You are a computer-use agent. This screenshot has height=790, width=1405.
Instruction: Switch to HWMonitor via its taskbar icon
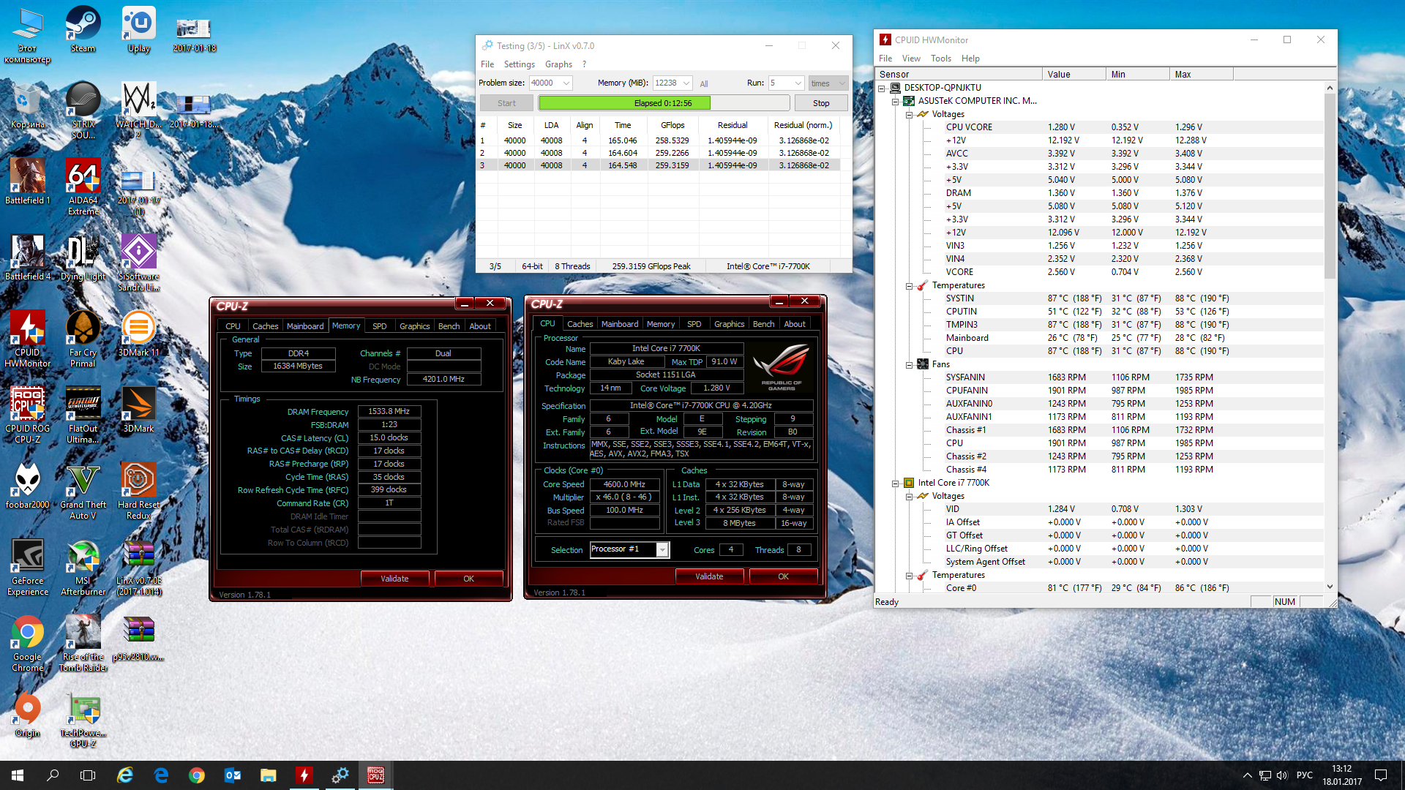coord(304,775)
